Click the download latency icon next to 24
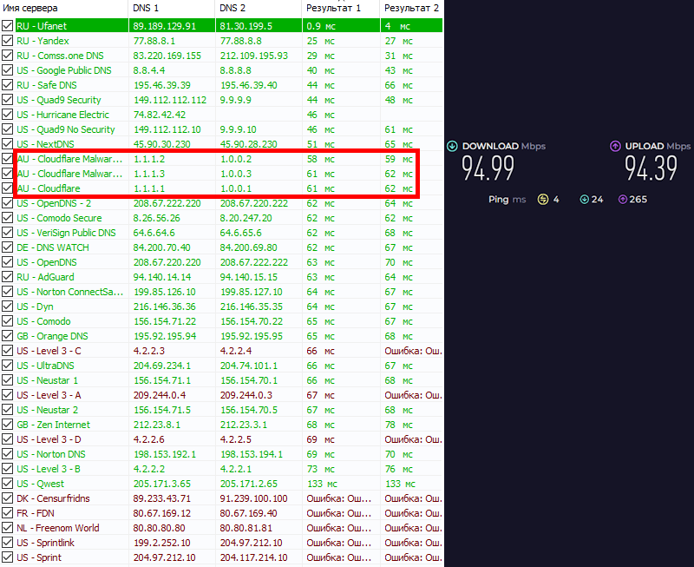The height and width of the screenshot is (567, 694). (584, 200)
